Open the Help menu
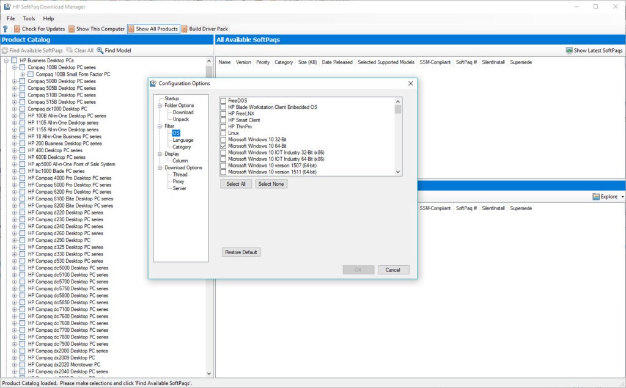The width and height of the screenshot is (626, 388). pos(48,18)
